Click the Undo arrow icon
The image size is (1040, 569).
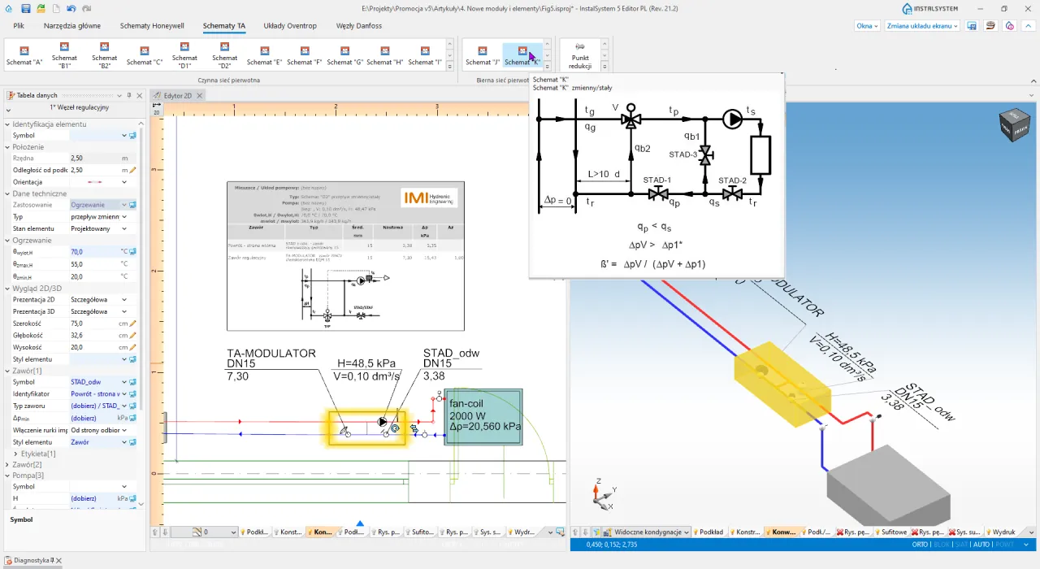point(72,9)
